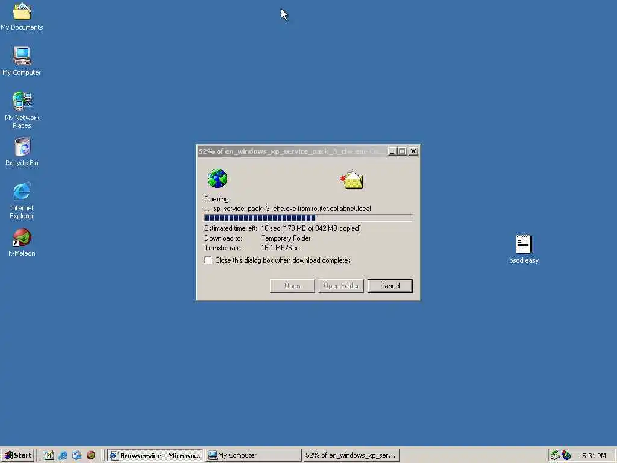The width and height of the screenshot is (617, 463).
Task: Click the disabled Open button
Action: [292, 286]
